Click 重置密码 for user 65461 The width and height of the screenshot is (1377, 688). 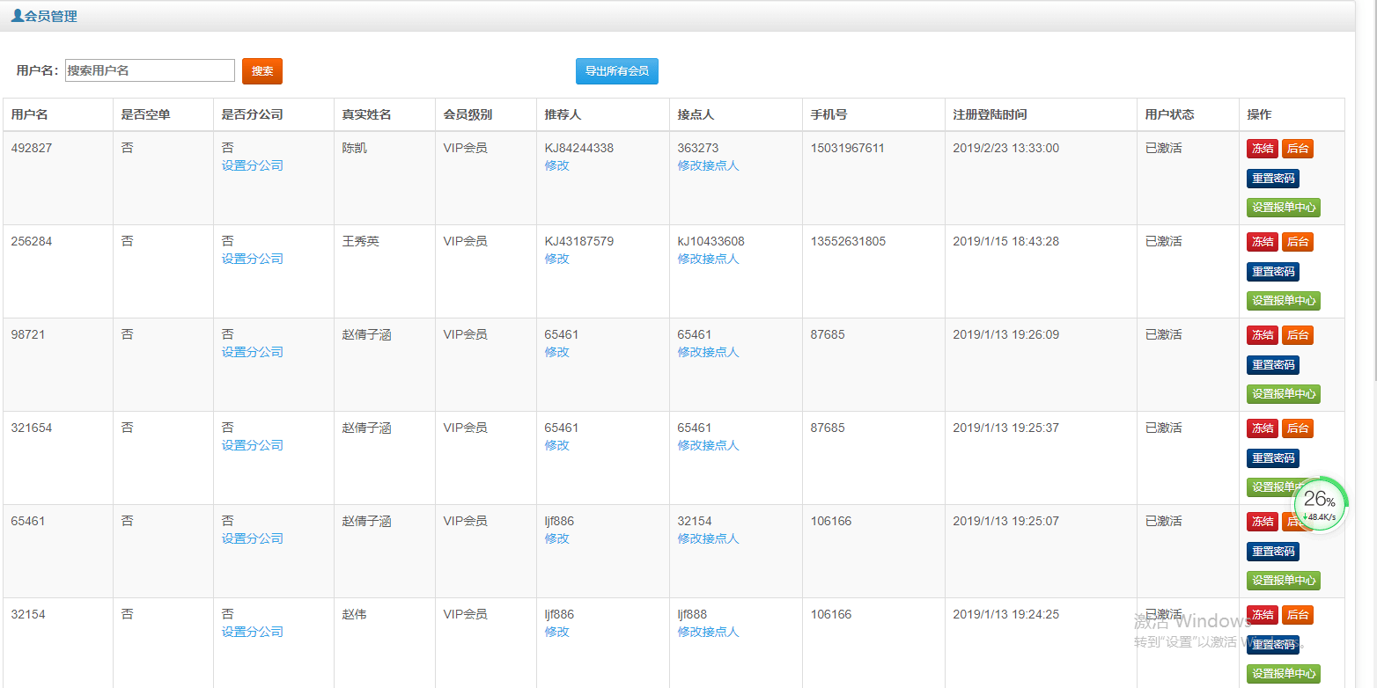(x=1273, y=552)
